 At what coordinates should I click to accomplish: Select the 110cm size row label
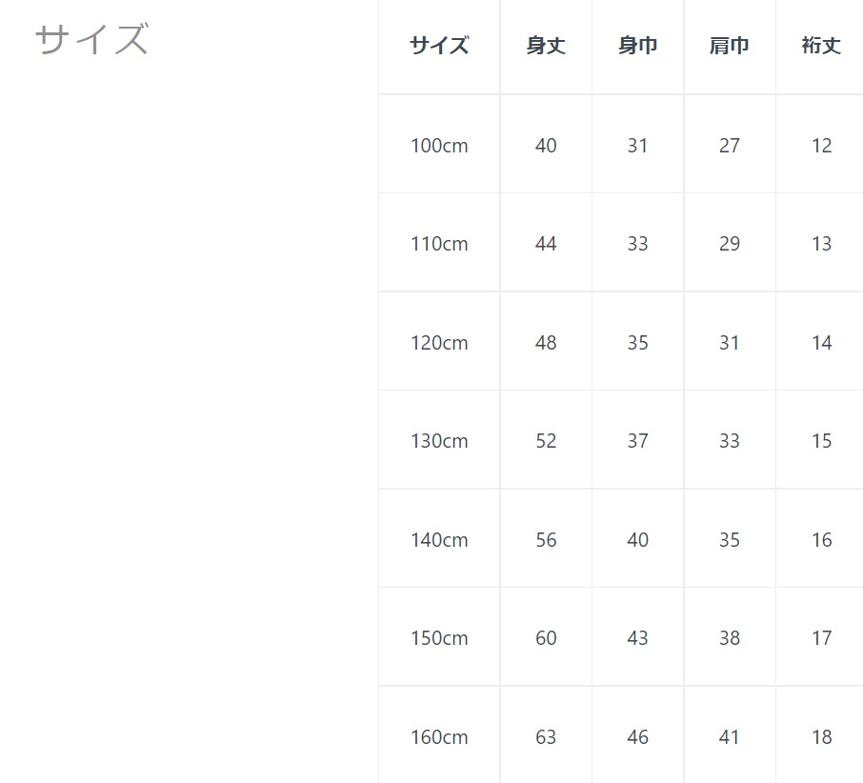point(439,244)
